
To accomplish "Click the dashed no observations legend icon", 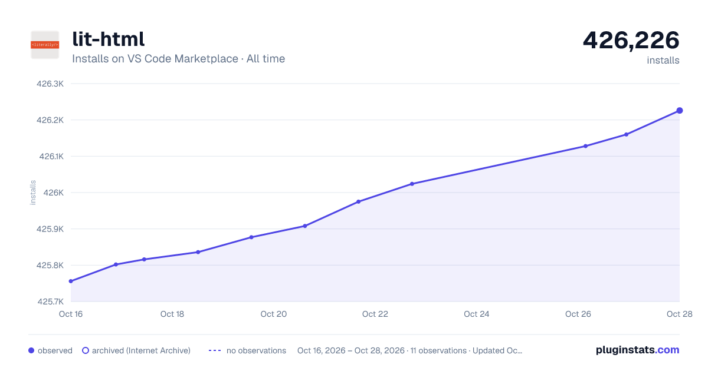I will point(215,350).
